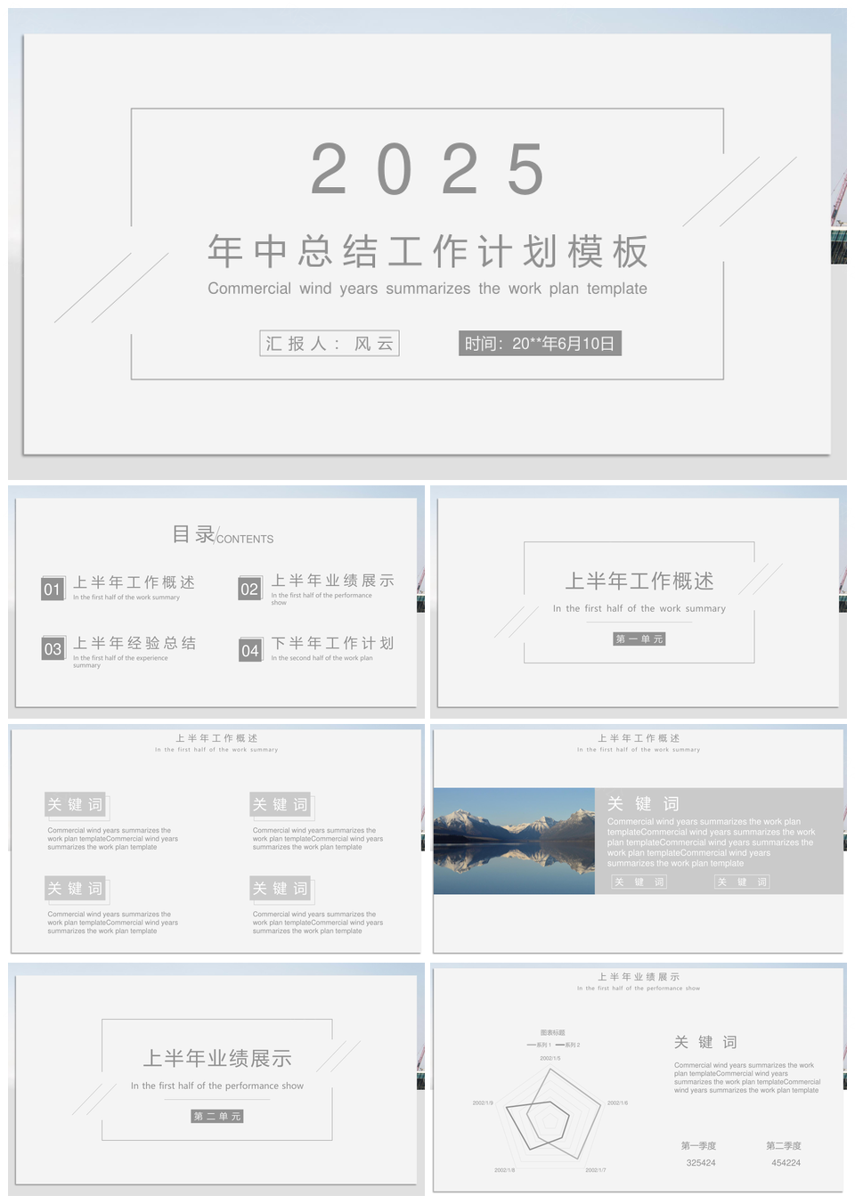Click the 02 number badge
Image resolution: width=855 pixels, height=1204 pixels.
point(250,589)
